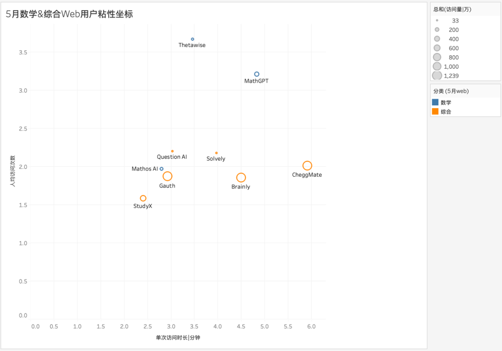Select the blue 数学 color swatch
This screenshot has width=502, height=351.
coord(435,102)
